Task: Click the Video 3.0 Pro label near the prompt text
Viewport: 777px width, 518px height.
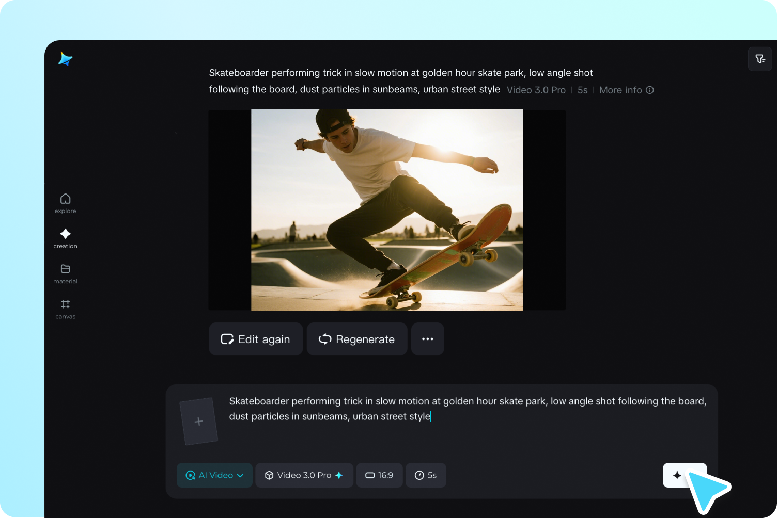Action: tap(536, 90)
